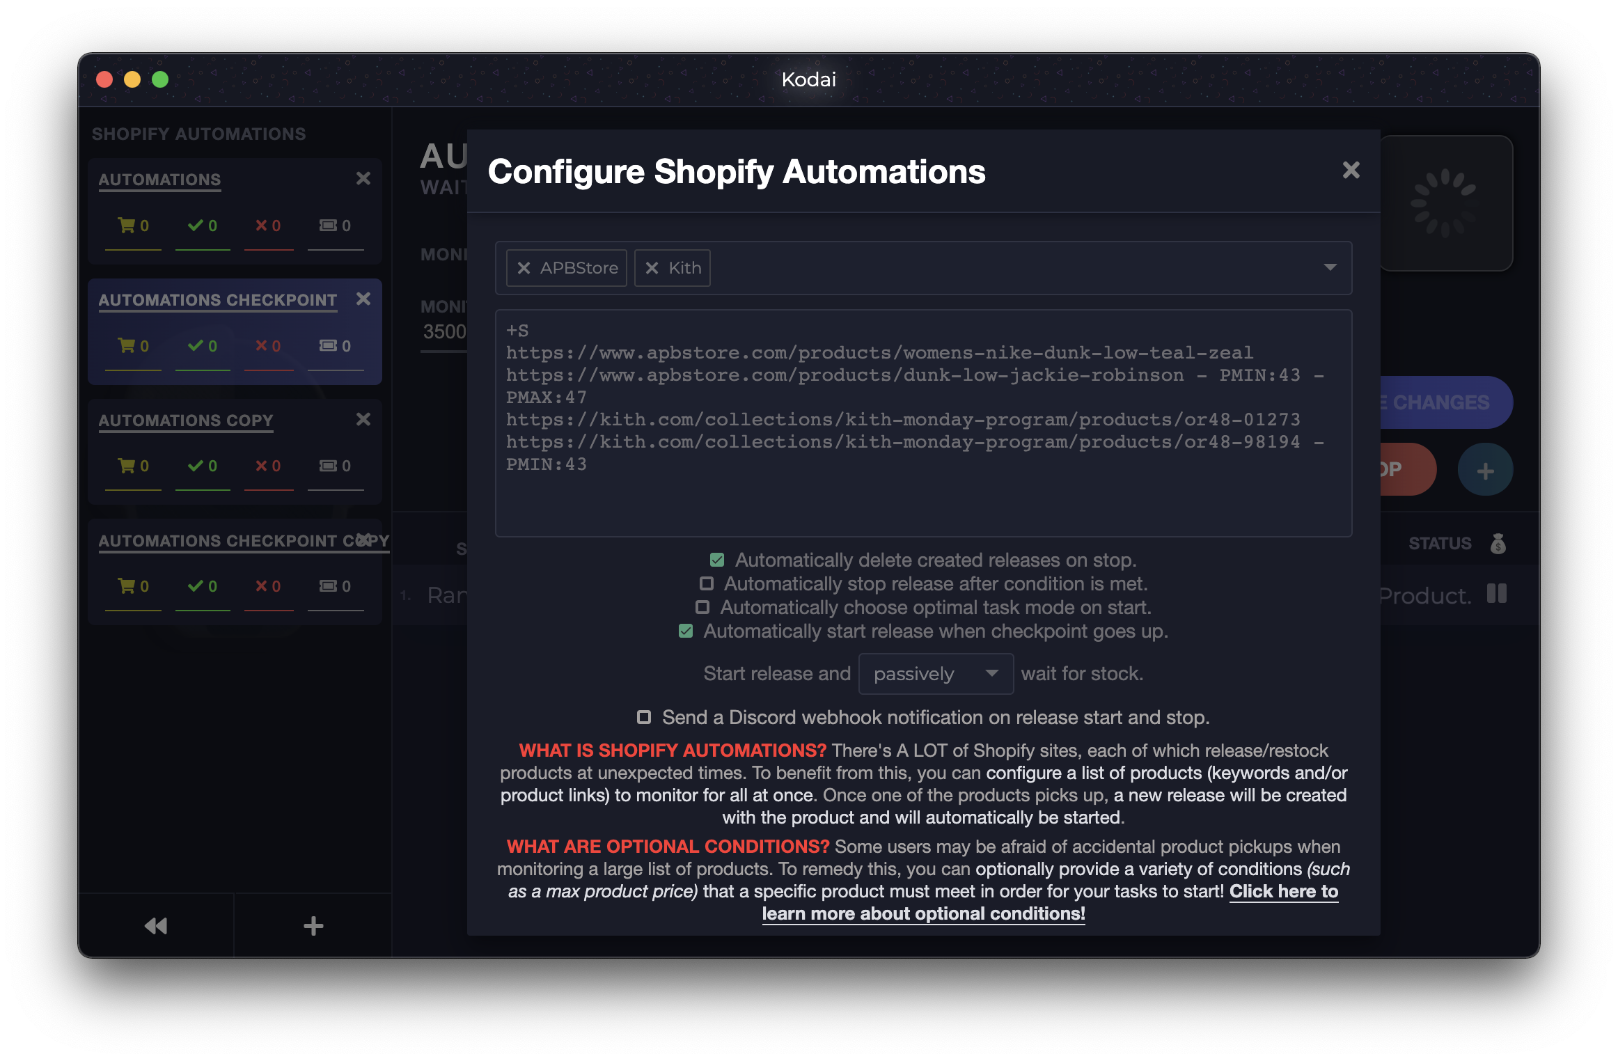Click failed X count in AUTOMATIONS CHECKPOINT
Image resolution: width=1618 pixels, height=1061 pixels.
[269, 346]
